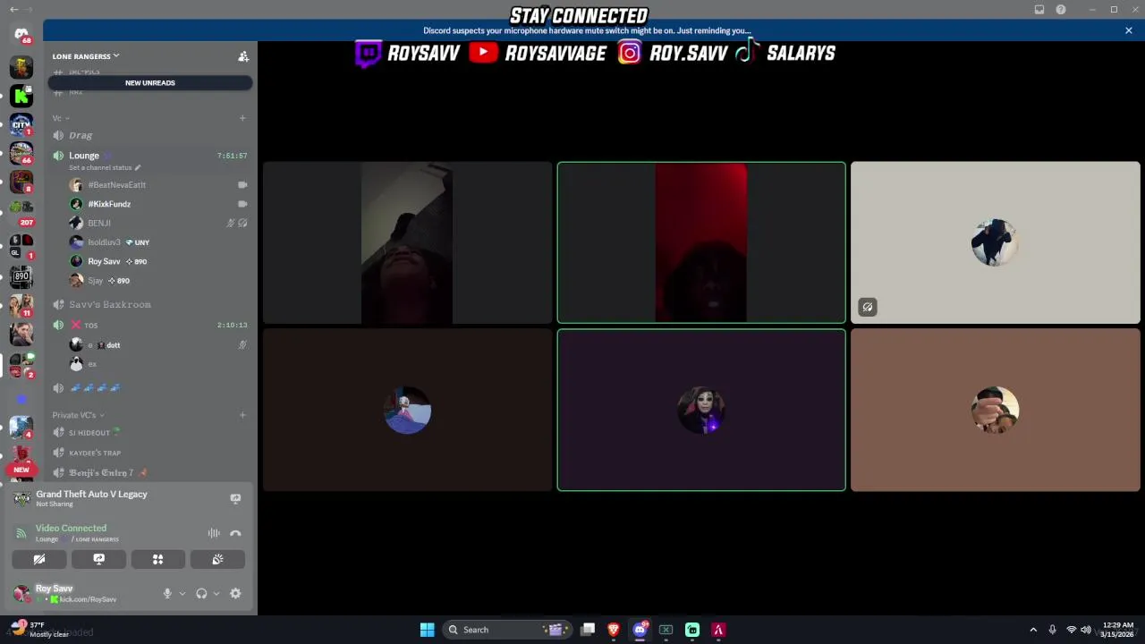1145x644 pixels.
Task: Focus the avatar tile with deafened icon
Action: (996, 242)
